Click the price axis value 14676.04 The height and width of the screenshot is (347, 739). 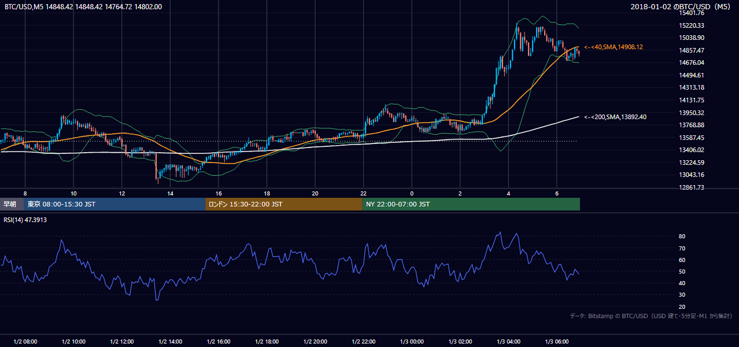693,62
